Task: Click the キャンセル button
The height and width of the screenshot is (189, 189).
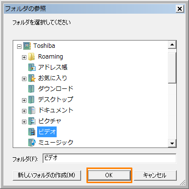Action: pyautogui.click(x=155, y=175)
